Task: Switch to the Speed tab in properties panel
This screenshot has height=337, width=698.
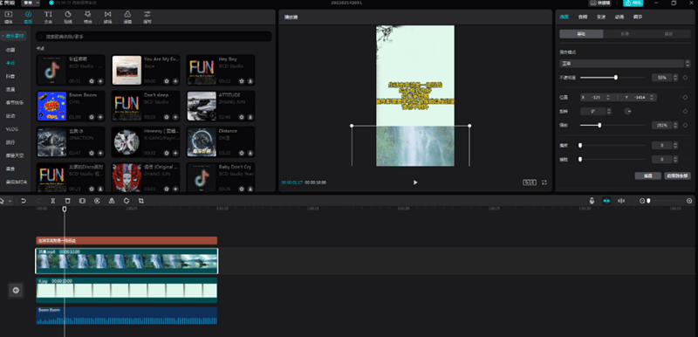Action: (601, 17)
